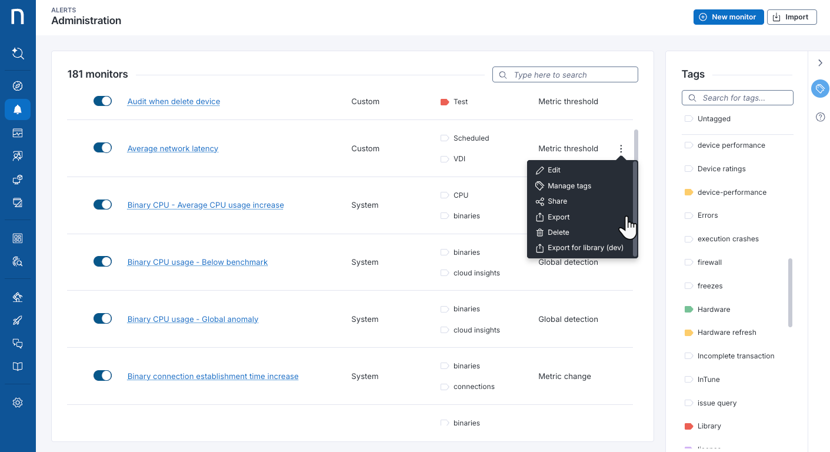This screenshot has height=452, width=830.
Task: Click the investigations magnifier icon in the sidebar
Action: coord(17,261)
